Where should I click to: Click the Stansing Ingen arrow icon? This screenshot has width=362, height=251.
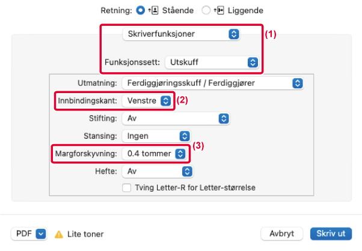point(185,136)
